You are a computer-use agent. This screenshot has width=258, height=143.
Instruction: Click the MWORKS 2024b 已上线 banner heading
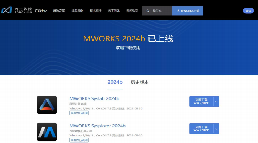pyautogui.click(x=128, y=39)
